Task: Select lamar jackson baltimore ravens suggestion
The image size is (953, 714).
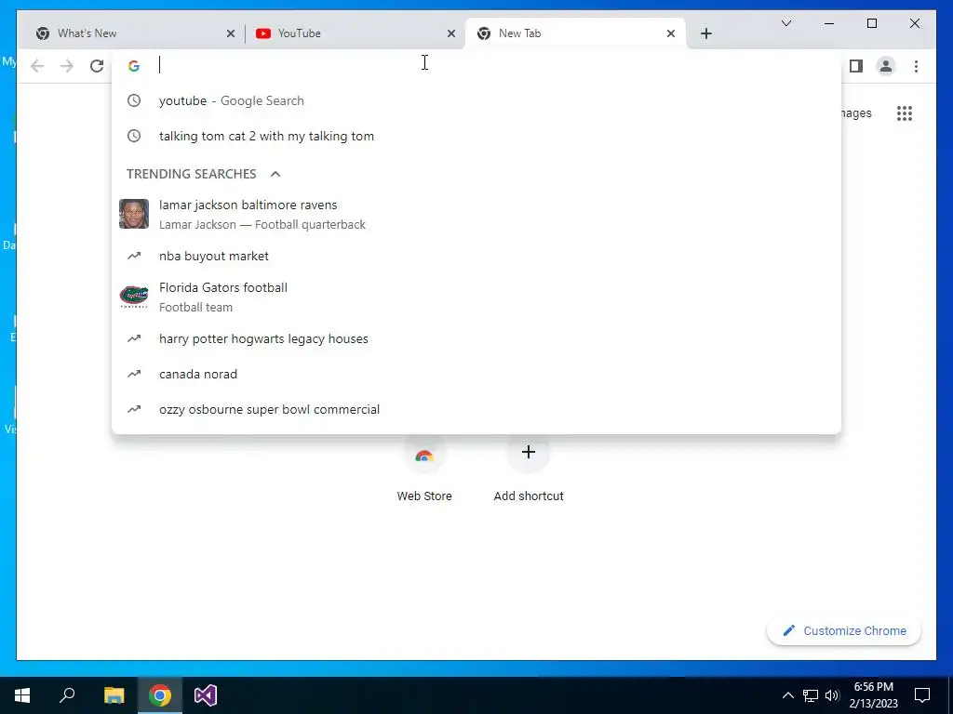Action: point(476,215)
